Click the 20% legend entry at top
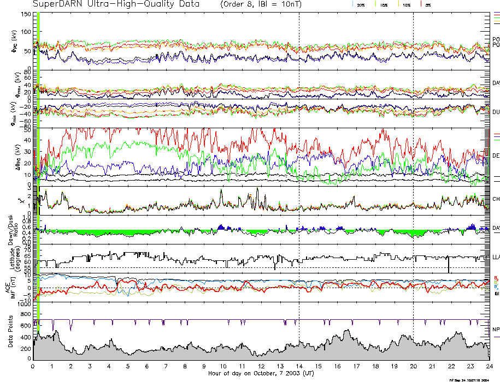Screen dimensions: 500x382 pos(361,4)
